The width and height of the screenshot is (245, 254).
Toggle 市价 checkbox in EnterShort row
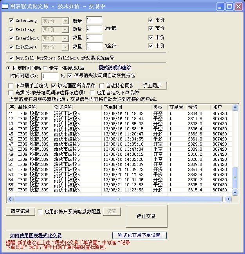tap(151, 38)
